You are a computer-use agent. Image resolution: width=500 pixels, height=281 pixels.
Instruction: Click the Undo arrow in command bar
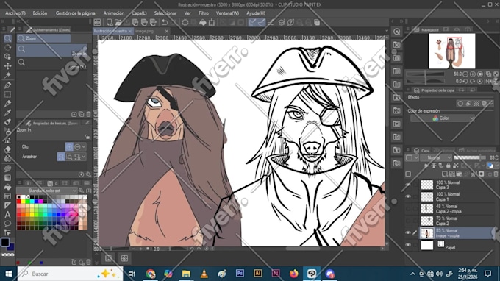[165, 22]
